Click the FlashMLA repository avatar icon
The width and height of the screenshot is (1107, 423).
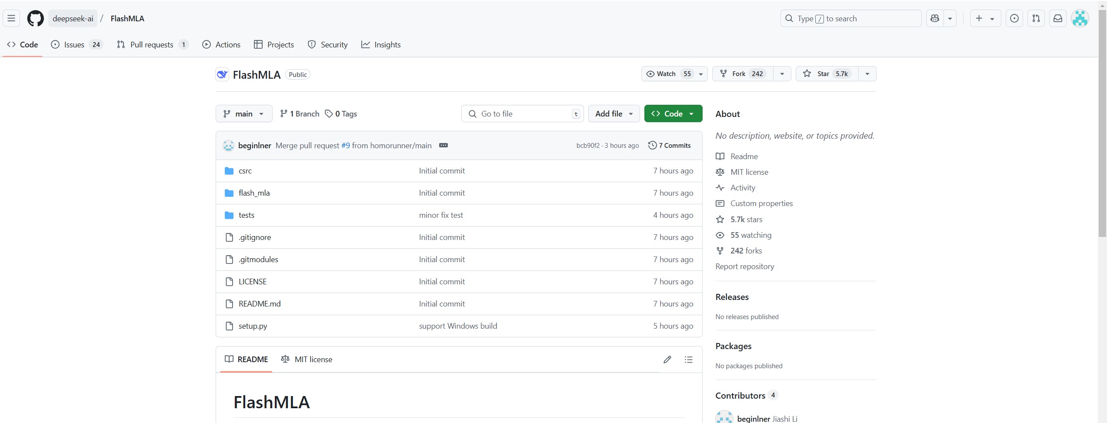[x=222, y=74]
